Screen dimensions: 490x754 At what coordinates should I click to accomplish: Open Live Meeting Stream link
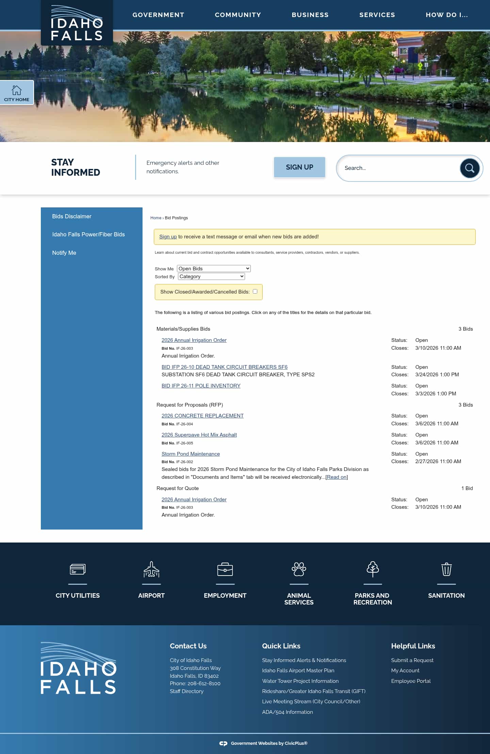(311, 702)
